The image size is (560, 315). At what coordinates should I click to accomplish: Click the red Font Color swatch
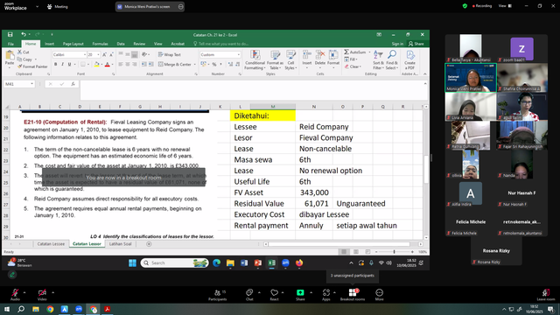tap(107, 64)
